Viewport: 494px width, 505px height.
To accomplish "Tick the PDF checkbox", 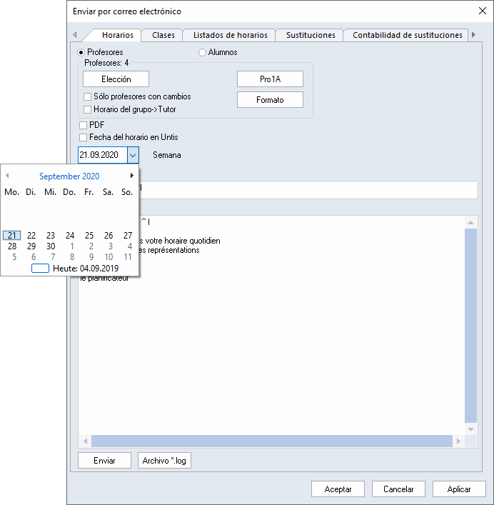I will point(83,125).
